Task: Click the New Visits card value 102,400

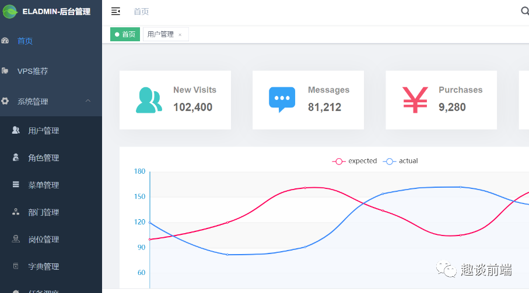Action: point(193,107)
